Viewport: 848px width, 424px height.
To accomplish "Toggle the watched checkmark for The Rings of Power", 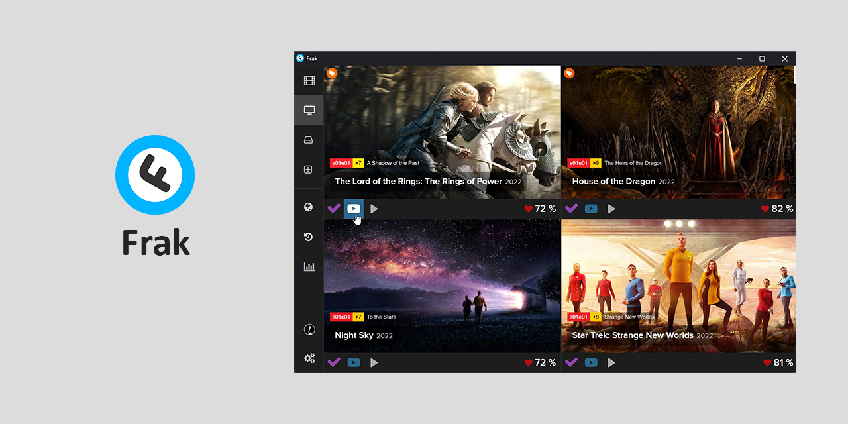I will [334, 209].
